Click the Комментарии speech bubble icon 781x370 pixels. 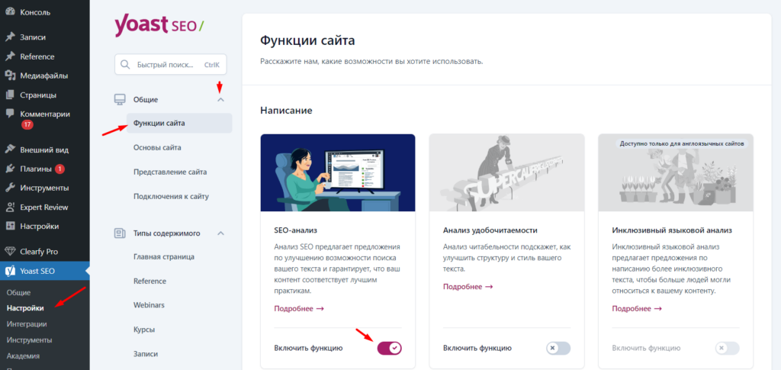(x=10, y=114)
